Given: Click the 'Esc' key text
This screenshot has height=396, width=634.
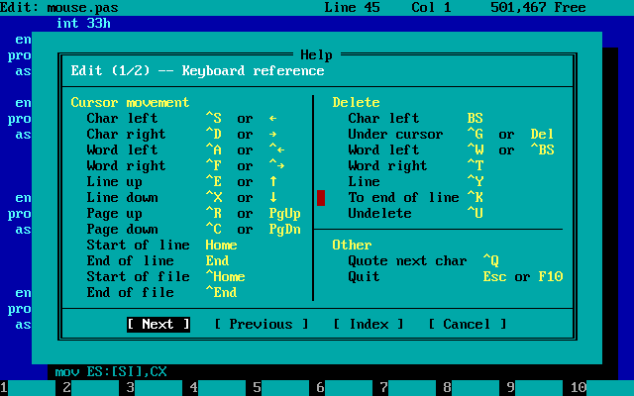Looking at the screenshot, I should coord(495,276).
